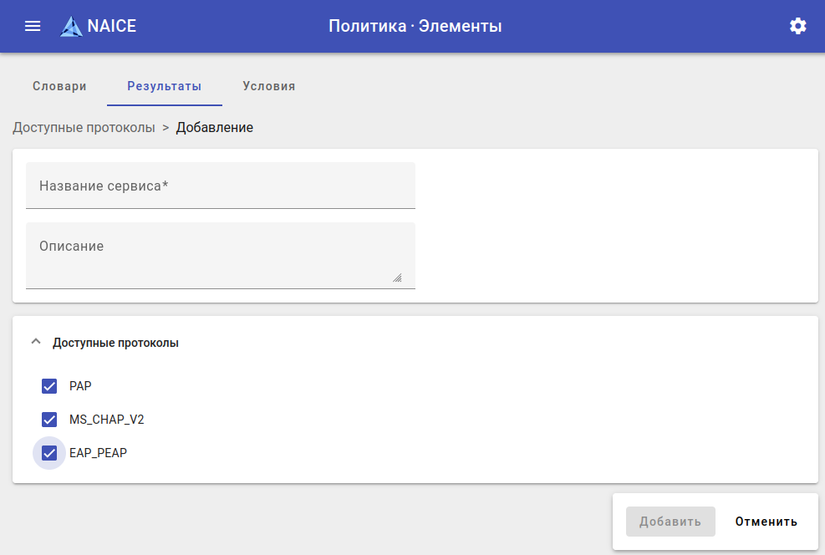This screenshot has width=825, height=555.
Task: Click the Отменить button
Action: pos(766,522)
